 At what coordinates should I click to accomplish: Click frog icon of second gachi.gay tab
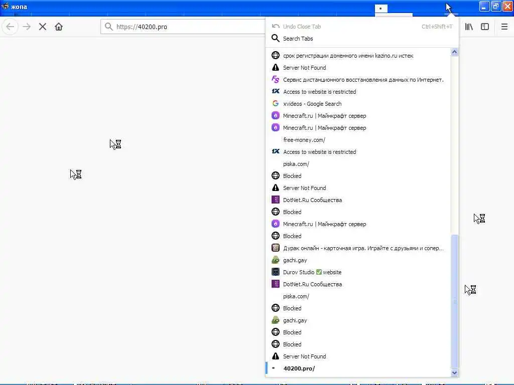click(x=276, y=320)
